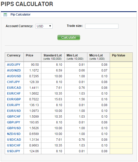Select the EUR/CHF price 1.0602
Viewport: 138px width, 162px height.
point(34,94)
